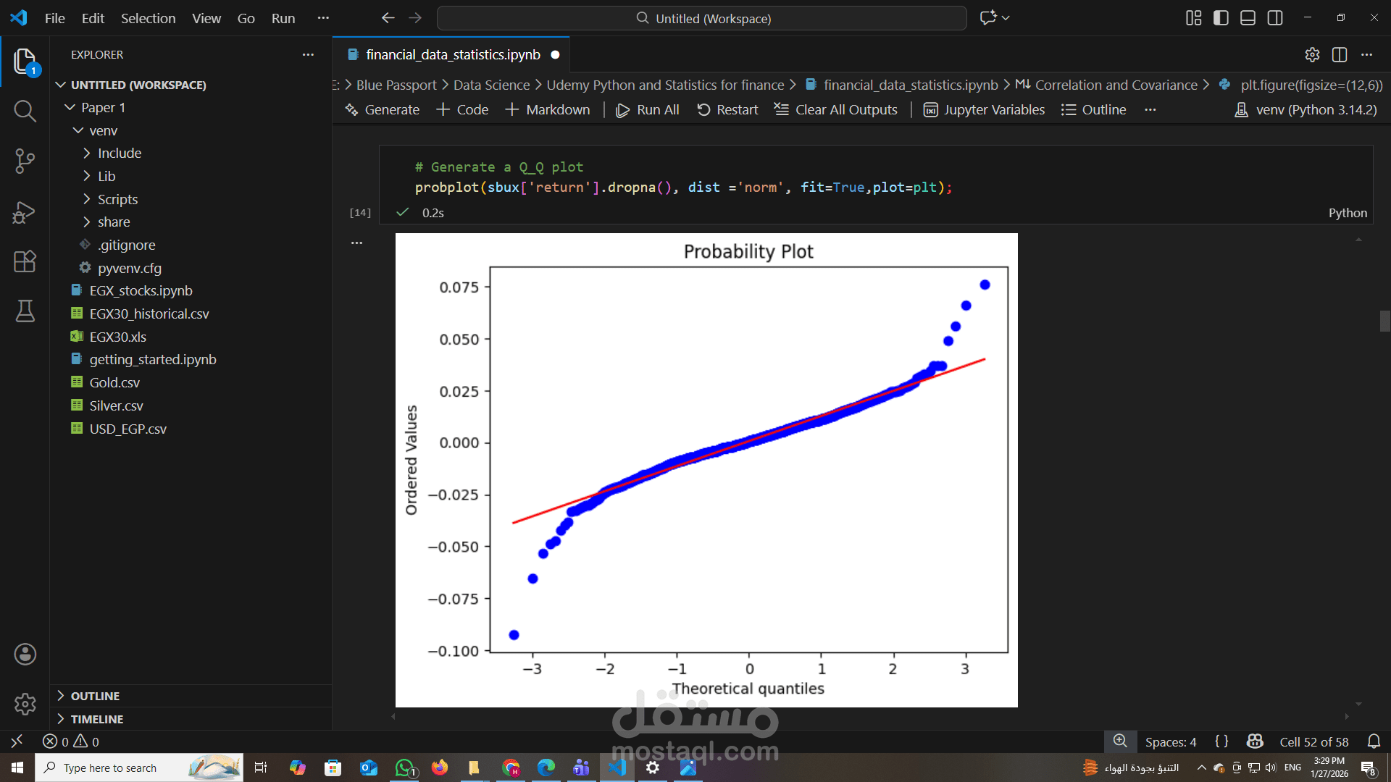This screenshot has width=1391, height=782.
Task: Toggle the bottom panel layout
Action: [1248, 18]
